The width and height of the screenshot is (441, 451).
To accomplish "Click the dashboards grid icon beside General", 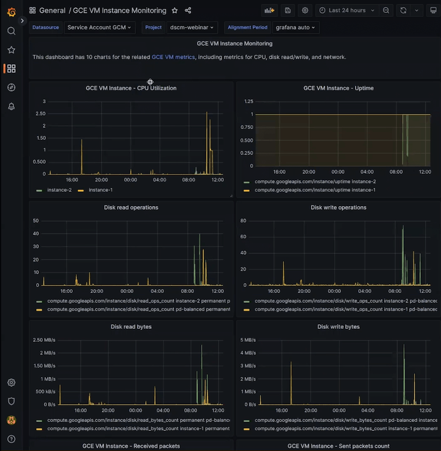I will click(32, 11).
